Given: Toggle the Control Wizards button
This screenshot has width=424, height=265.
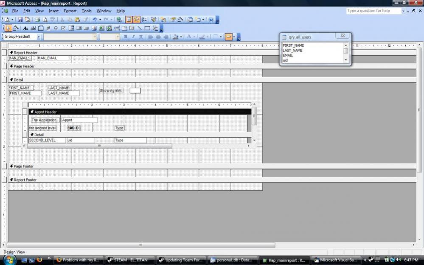Looking at the screenshot, I should coord(16,28).
